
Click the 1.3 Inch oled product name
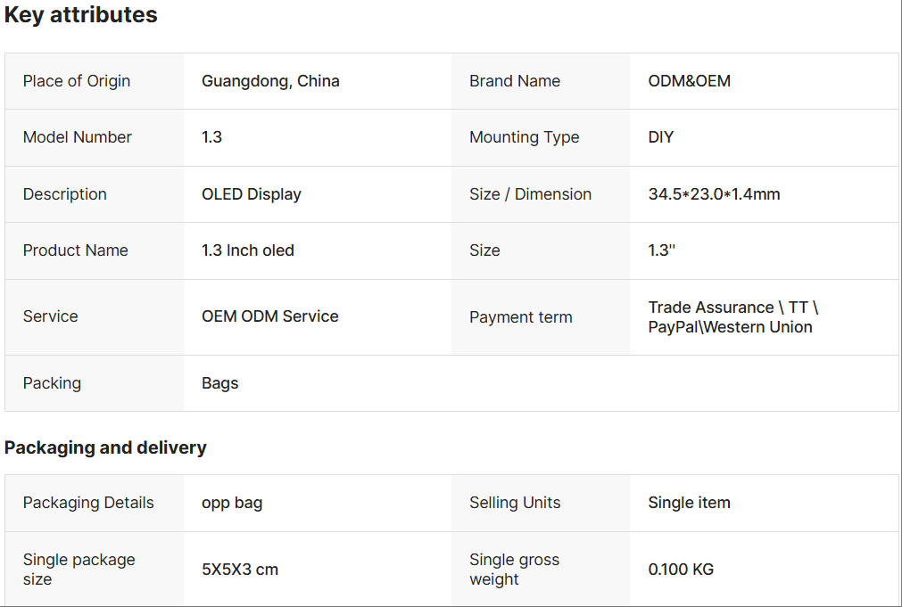(248, 250)
